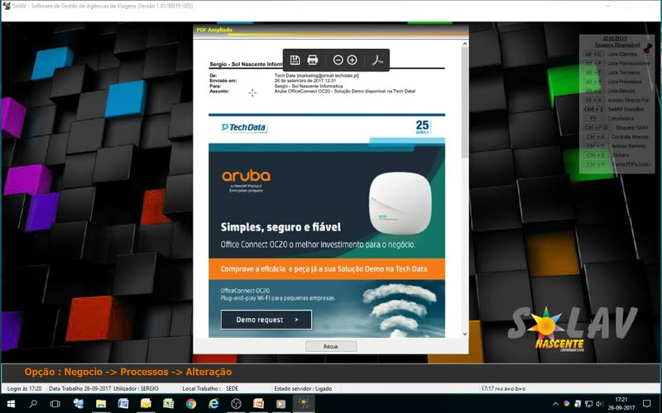Print the PDF using the printer icon
Viewport: 662px width, 413px height.
point(313,59)
